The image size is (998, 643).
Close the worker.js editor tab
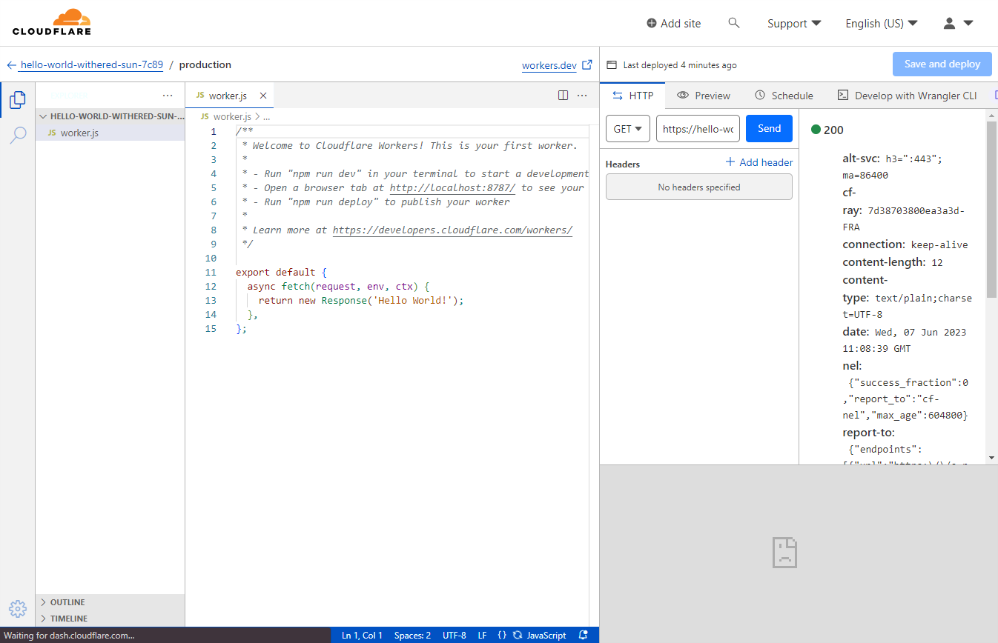[x=263, y=96]
